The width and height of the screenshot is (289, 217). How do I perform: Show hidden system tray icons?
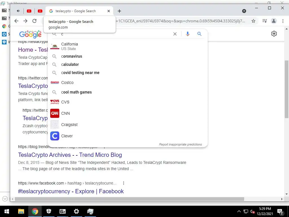point(239,211)
